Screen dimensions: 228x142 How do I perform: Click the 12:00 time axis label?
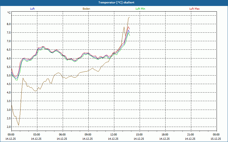tap(114, 135)
